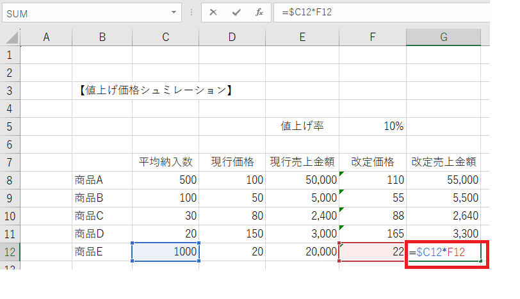Select the 商品C cell
520x299 pixels.
[x=102, y=216]
